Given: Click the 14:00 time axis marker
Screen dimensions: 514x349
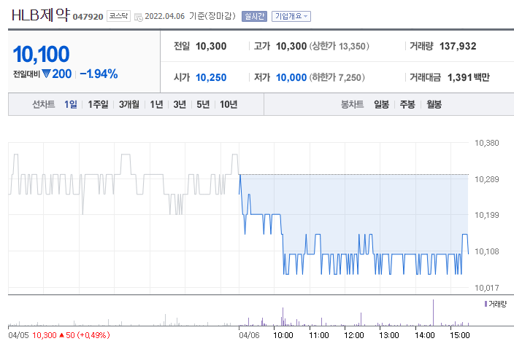Looking at the screenshot, I should coord(425,335).
